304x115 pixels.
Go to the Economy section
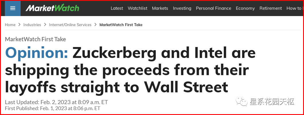coord(245,8)
